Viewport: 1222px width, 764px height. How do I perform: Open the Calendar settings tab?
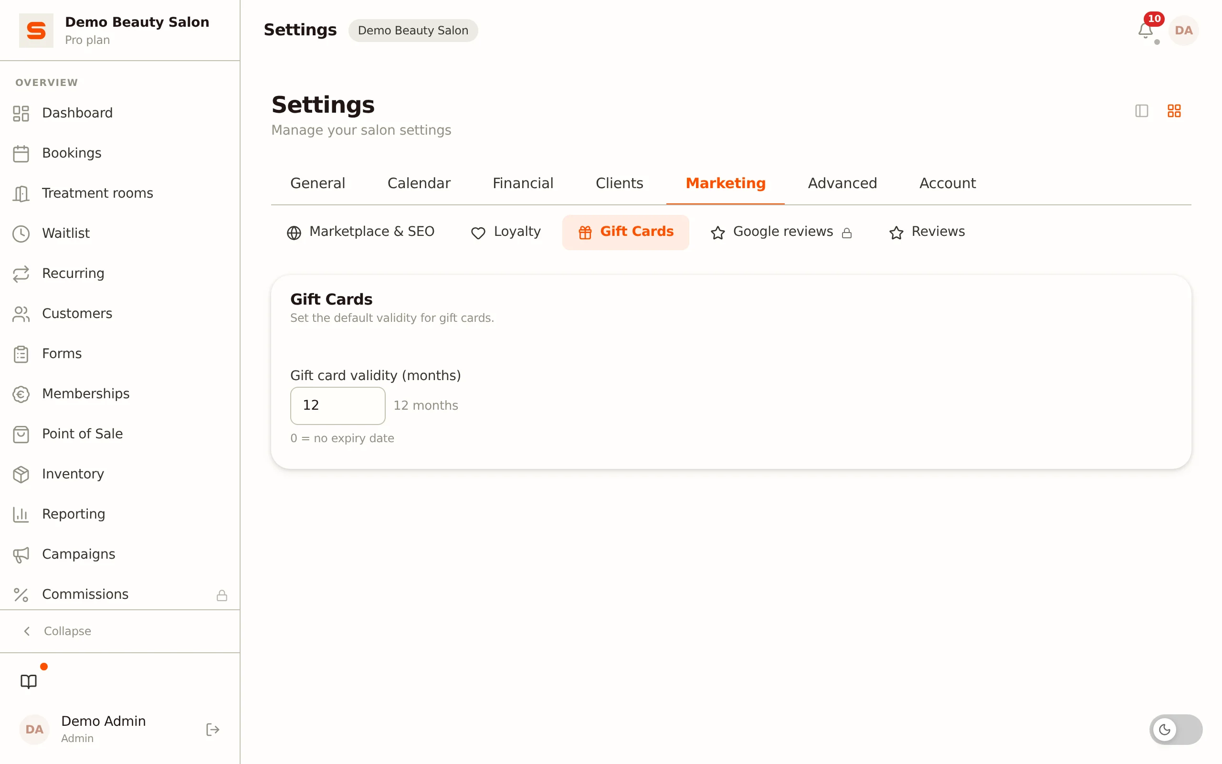tap(419, 183)
